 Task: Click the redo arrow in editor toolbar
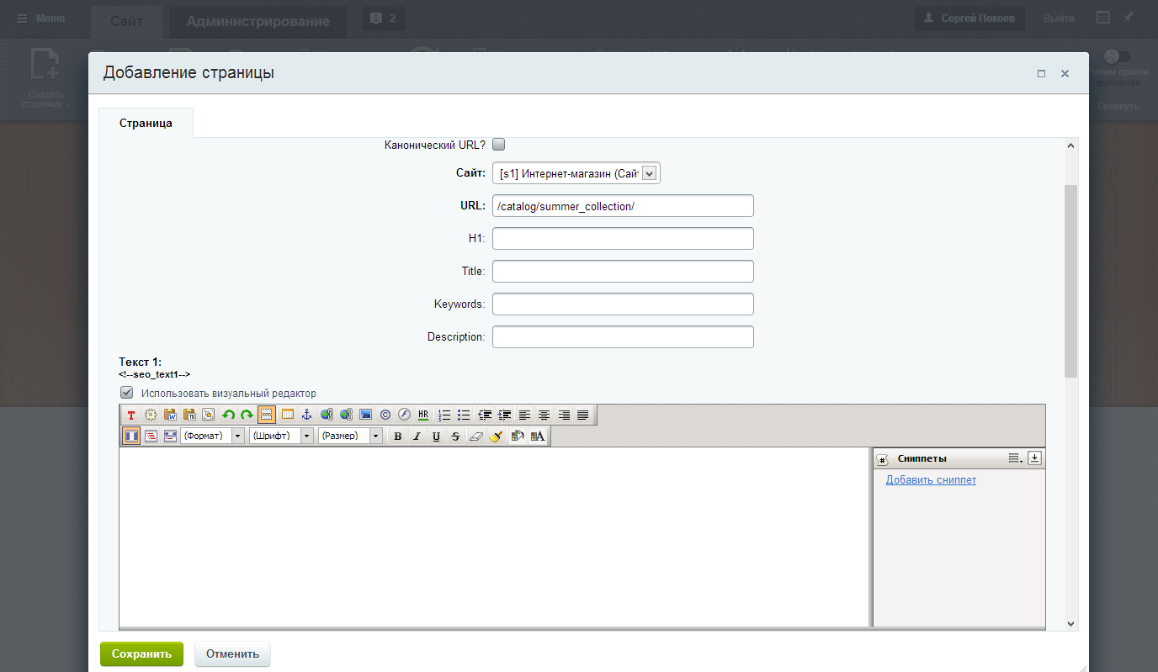247,415
